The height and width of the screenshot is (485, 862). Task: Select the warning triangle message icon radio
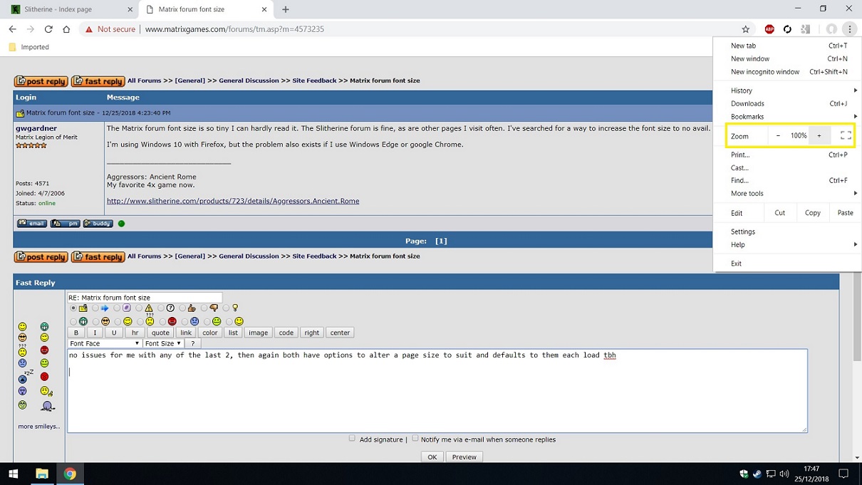pyautogui.click(x=139, y=308)
